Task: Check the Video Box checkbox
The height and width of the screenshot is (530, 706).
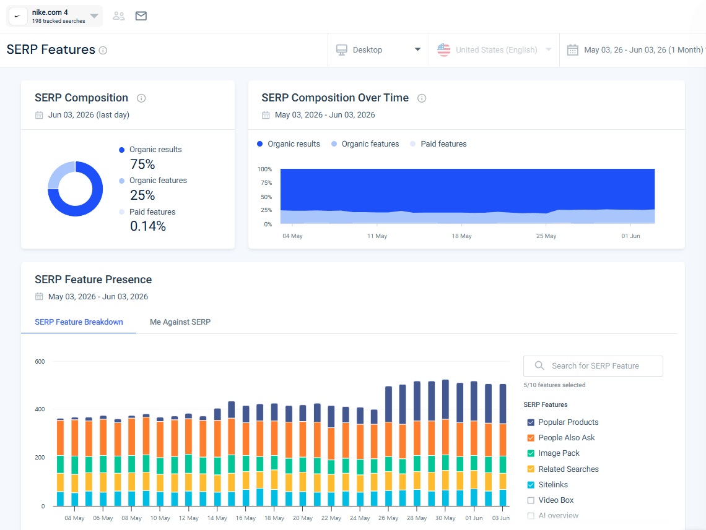Action: (x=531, y=500)
